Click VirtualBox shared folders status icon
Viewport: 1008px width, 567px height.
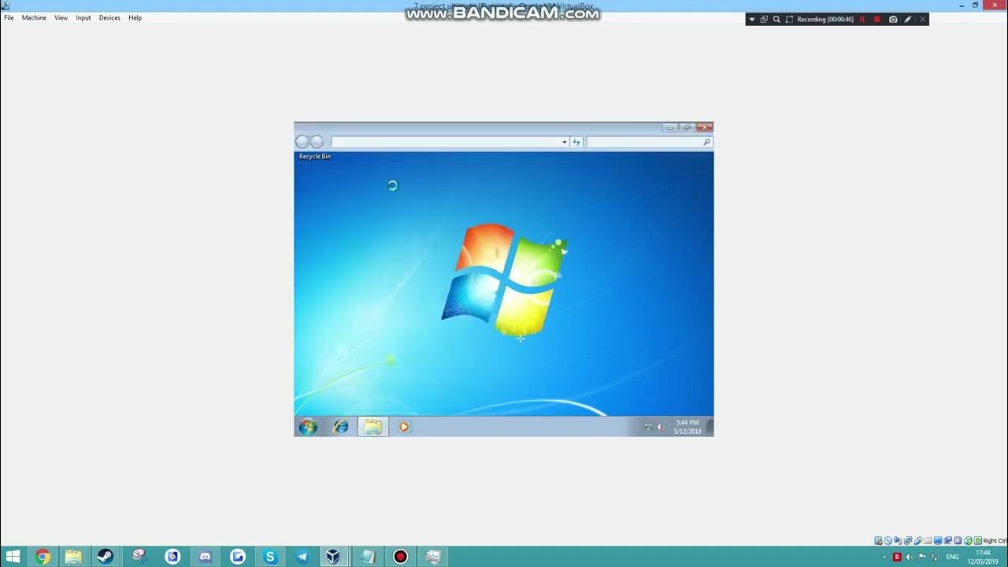928,540
